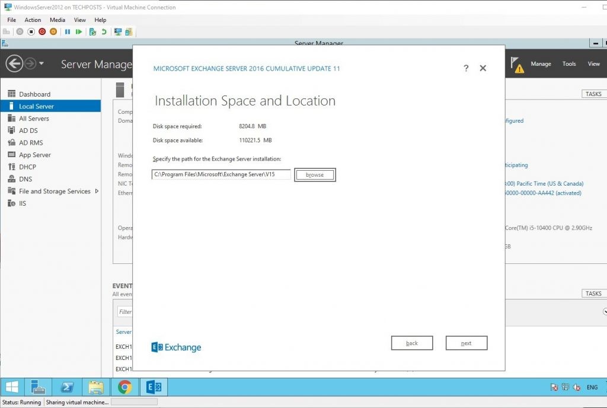Open Google Chrome from the taskbar

click(x=124, y=387)
